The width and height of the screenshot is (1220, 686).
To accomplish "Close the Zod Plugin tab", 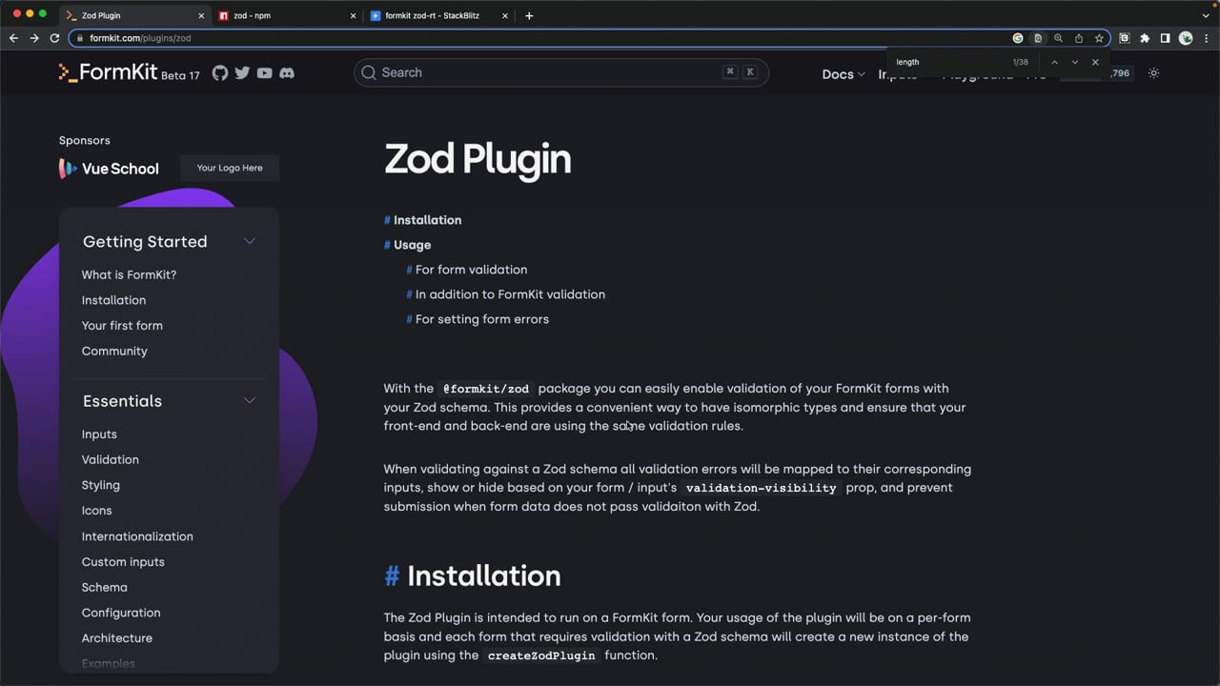I will tap(201, 15).
